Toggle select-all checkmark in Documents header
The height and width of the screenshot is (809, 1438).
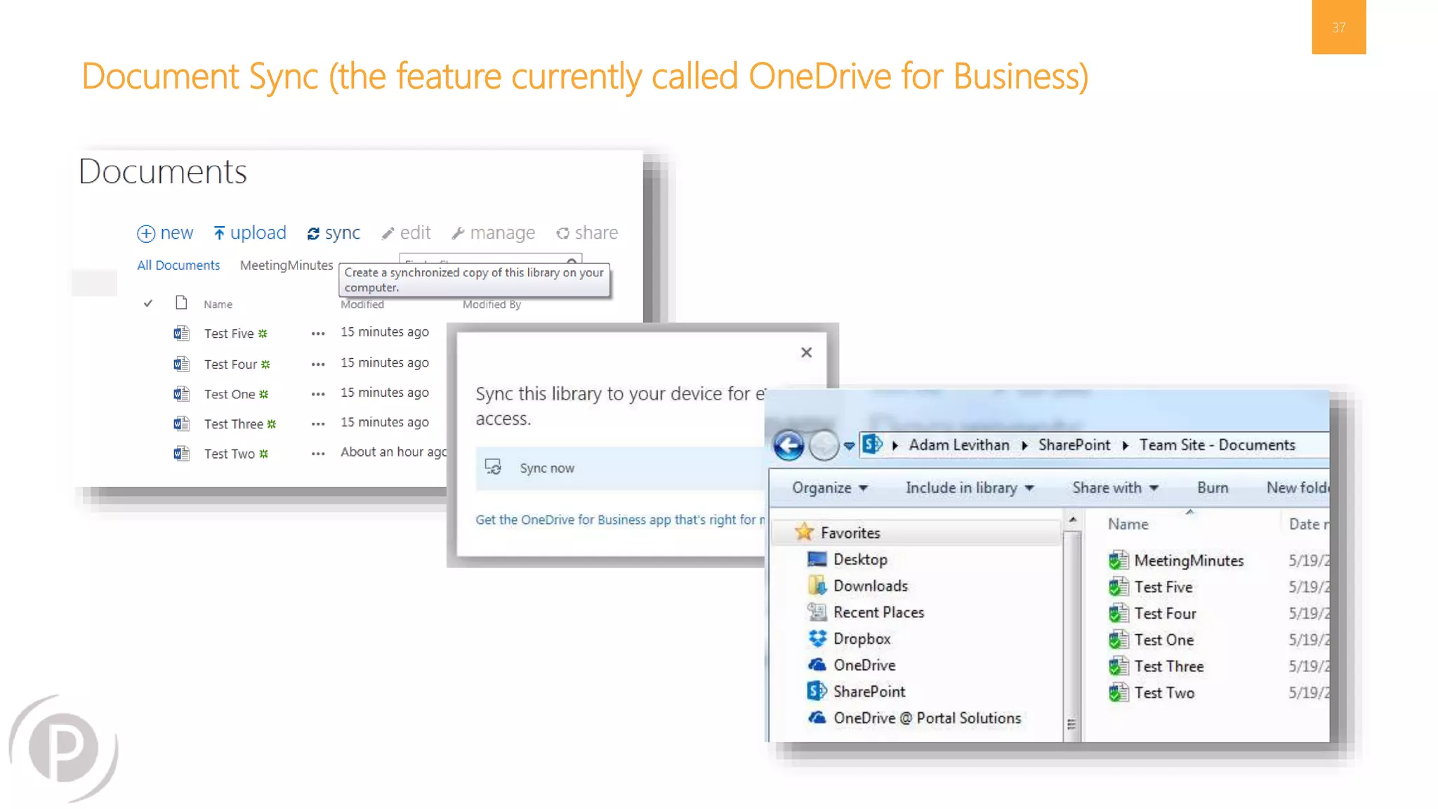tap(147, 303)
